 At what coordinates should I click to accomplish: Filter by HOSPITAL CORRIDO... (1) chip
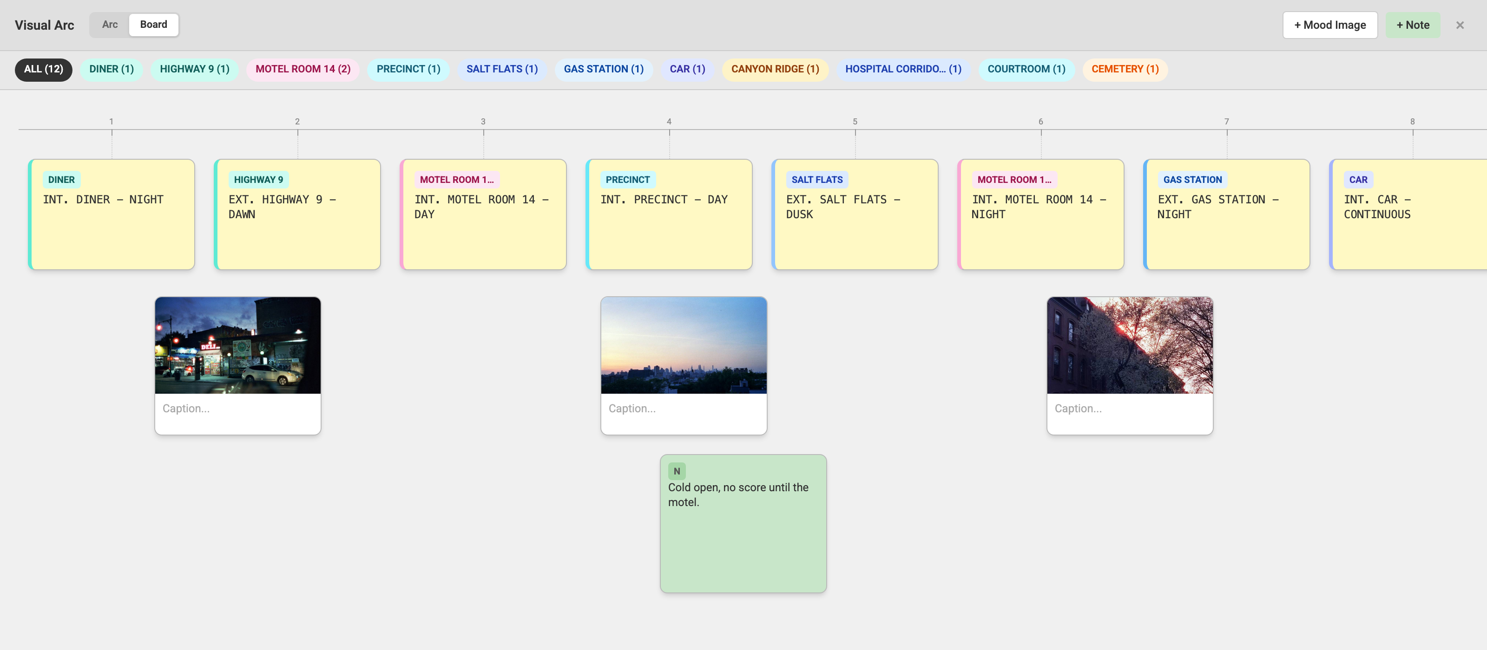coord(903,69)
